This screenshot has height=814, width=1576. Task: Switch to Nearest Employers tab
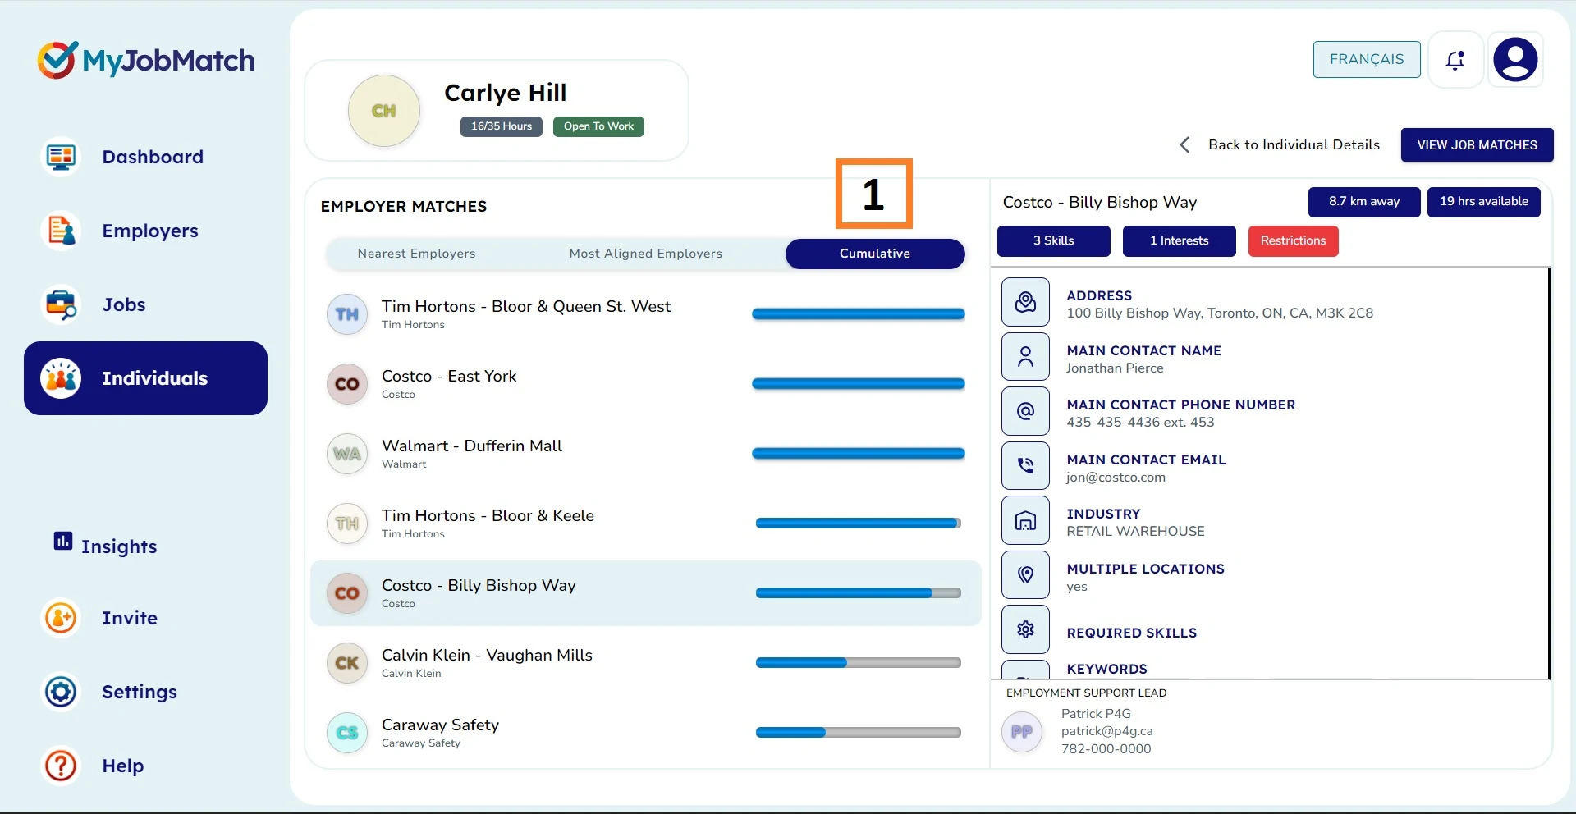pyautogui.click(x=416, y=254)
